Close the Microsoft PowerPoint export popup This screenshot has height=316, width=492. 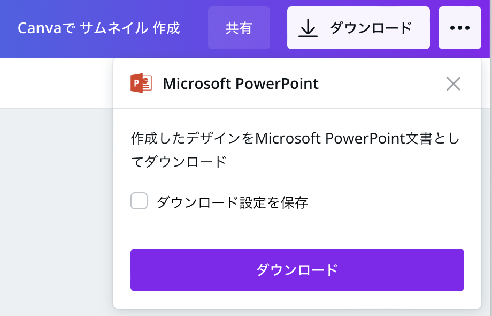[453, 84]
